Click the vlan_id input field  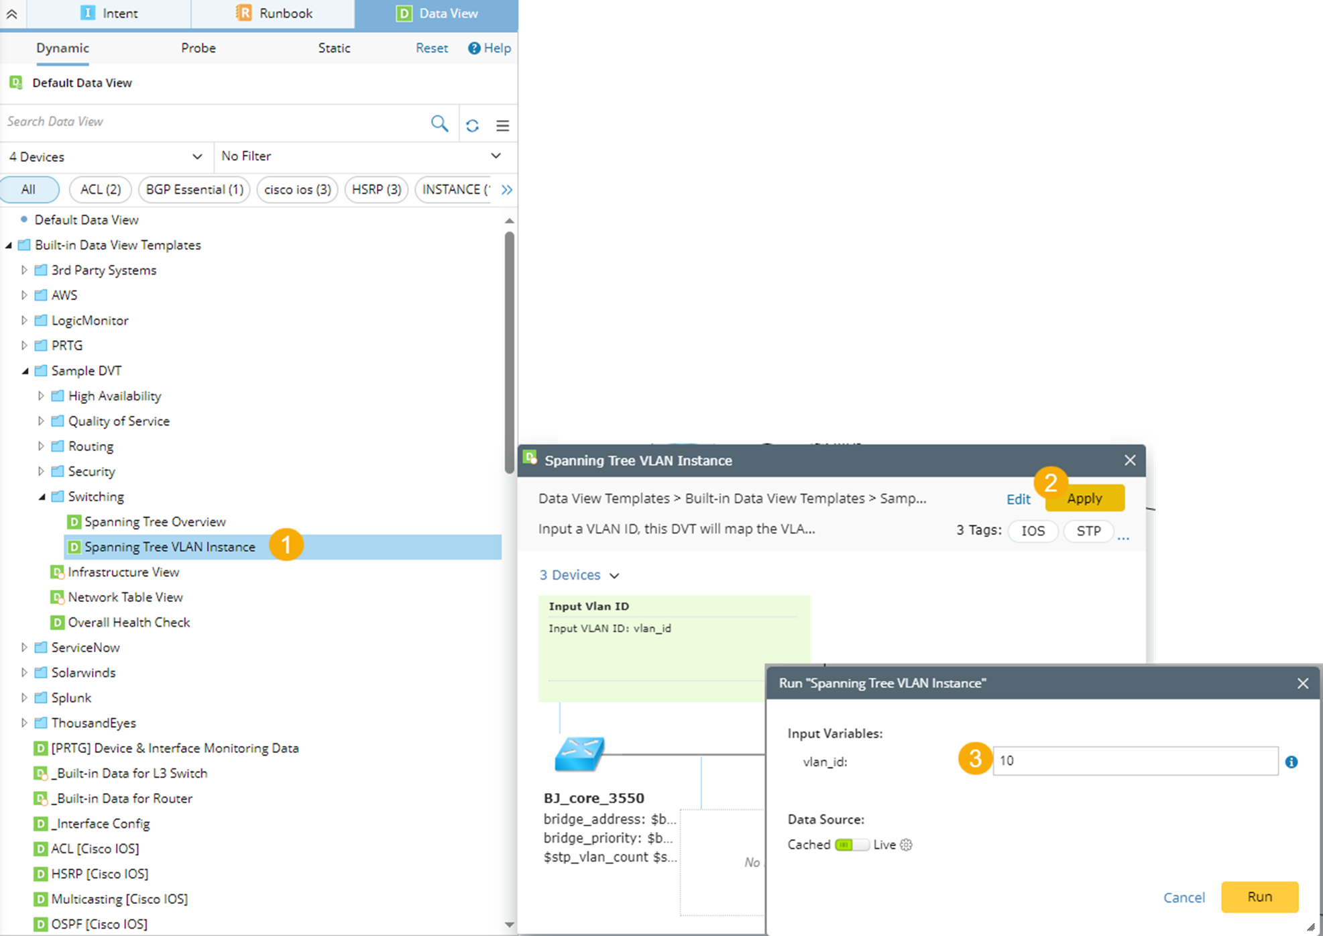coord(1135,761)
